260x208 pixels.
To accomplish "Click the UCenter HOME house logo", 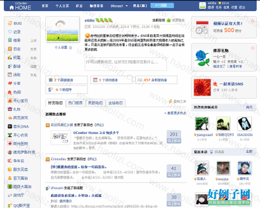I will (x=20, y=6).
